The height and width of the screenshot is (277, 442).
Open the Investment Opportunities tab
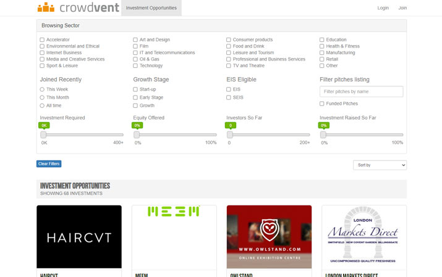[151, 8]
